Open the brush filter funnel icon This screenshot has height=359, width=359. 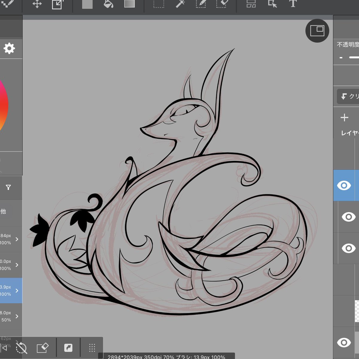coord(8,188)
